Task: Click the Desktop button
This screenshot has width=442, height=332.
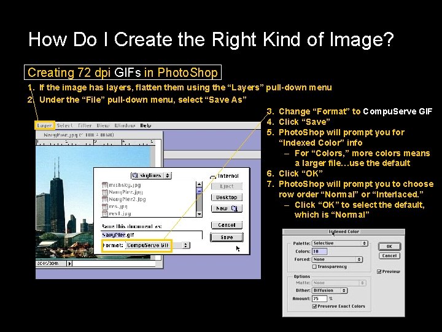Action: [x=227, y=197]
